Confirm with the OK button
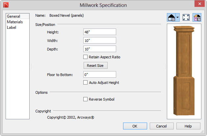Viewport: 207px width, 136px height. coord(135,126)
